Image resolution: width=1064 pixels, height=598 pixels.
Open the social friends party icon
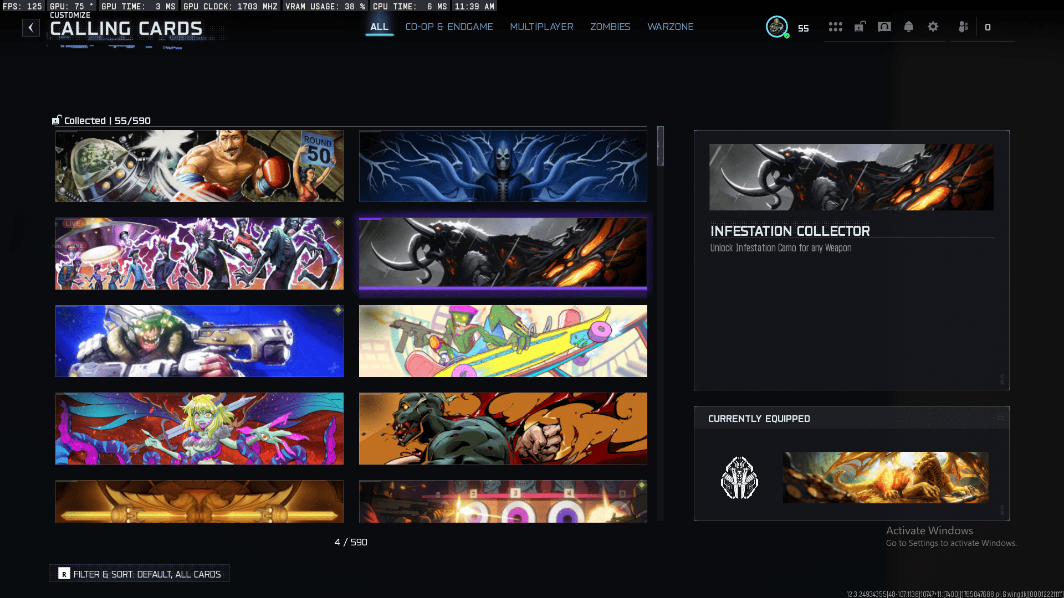pos(964,27)
